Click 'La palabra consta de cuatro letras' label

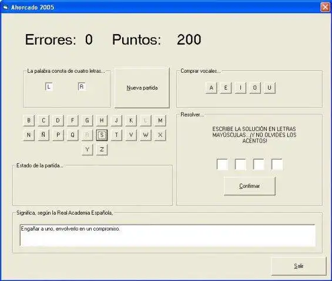(x=66, y=71)
